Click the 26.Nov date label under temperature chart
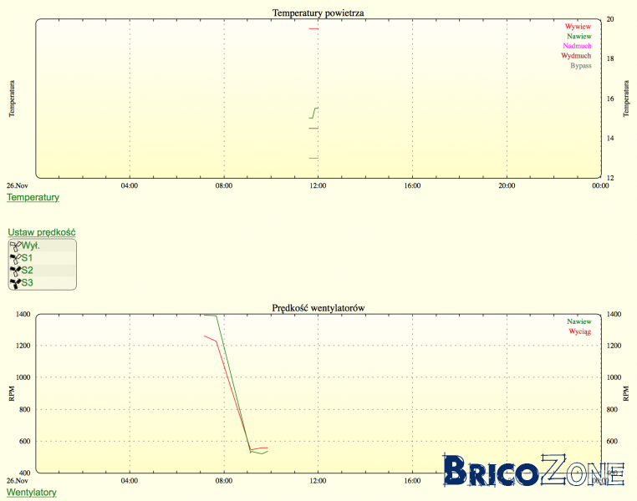 tap(18, 186)
